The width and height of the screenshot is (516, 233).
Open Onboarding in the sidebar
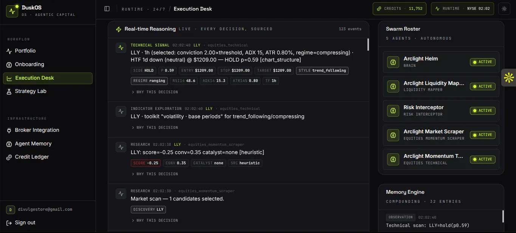[x=48, y=65]
